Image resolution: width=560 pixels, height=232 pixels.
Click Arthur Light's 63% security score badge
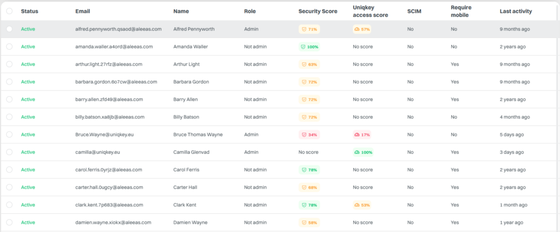(x=310, y=64)
